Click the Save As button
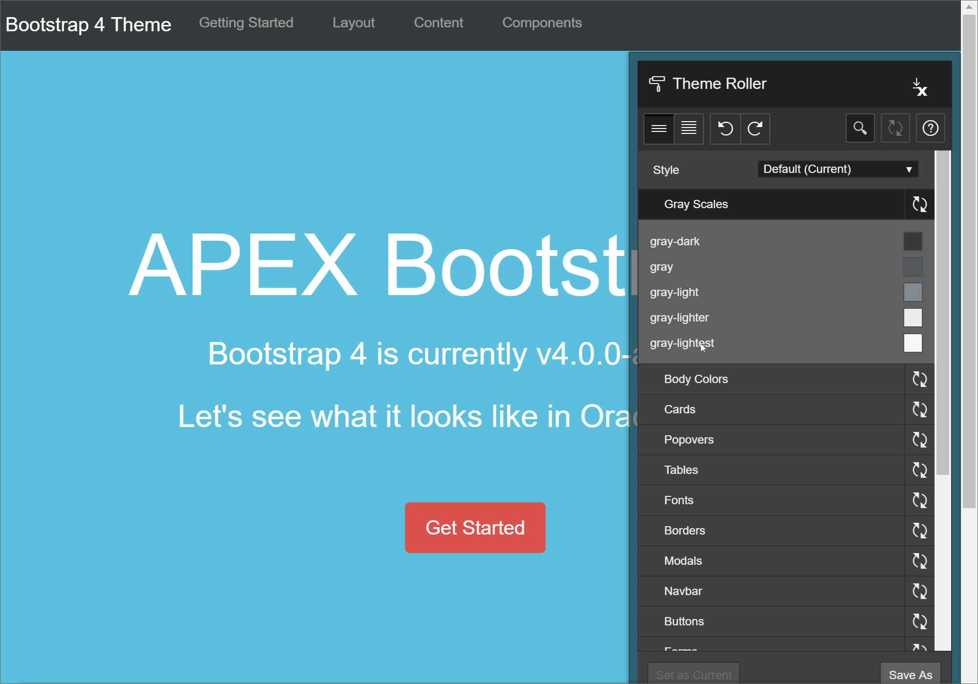Image resolution: width=978 pixels, height=684 pixels. point(910,674)
